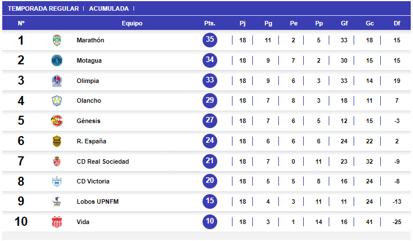Image resolution: width=413 pixels, height=241 pixels.
Task: Click the Olancho team crest icon
Action: (x=56, y=101)
